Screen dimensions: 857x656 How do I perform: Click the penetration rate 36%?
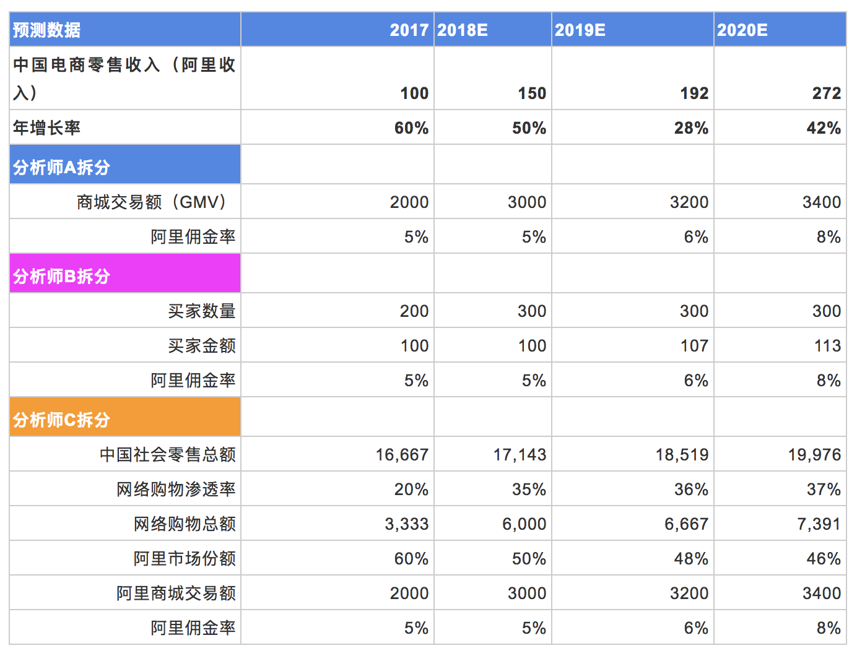pyautogui.click(x=691, y=490)
